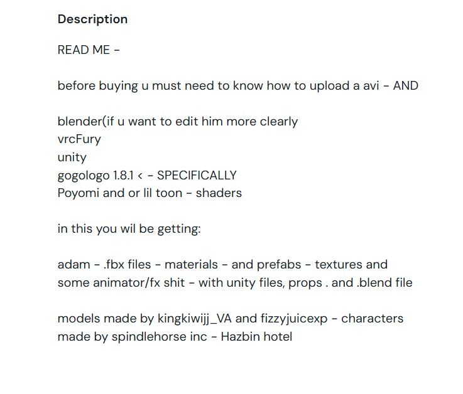Click the "before buying u must need" sentence
The height and width of the screenshot is (394, 463).
pyautogui.click(x=237, y=86)
